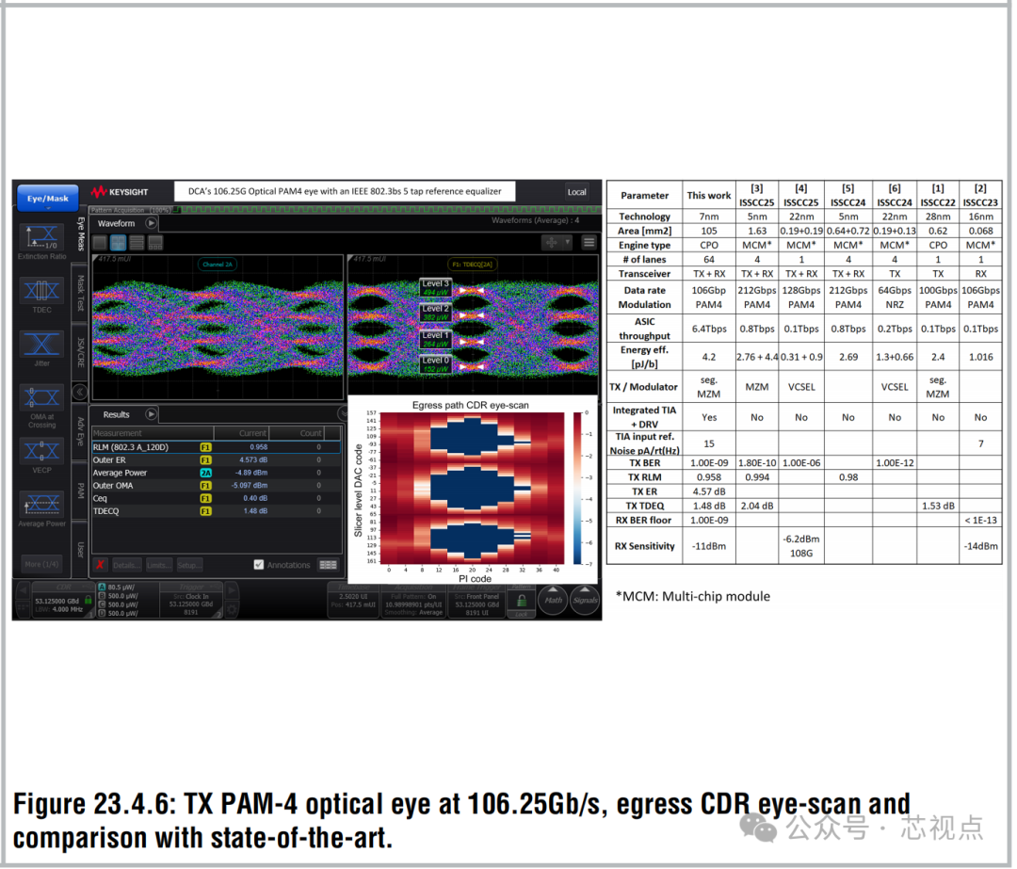
Task: Click the Math function icon
Action: point(554,601)
